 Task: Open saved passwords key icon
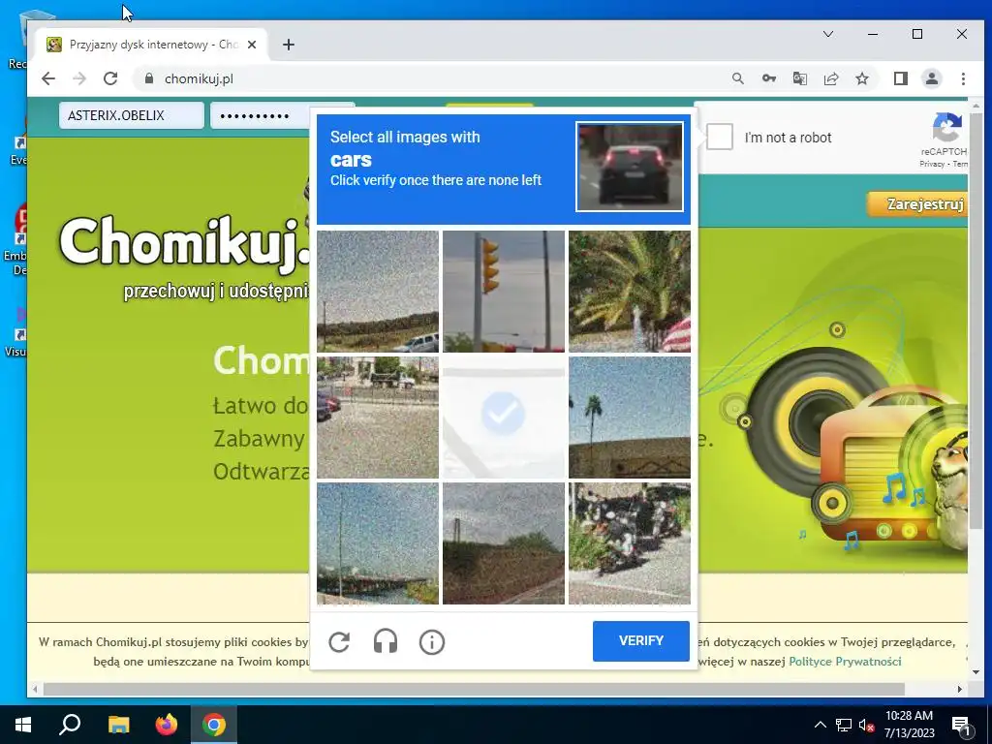pyautogui.click(x=768, y=78)
